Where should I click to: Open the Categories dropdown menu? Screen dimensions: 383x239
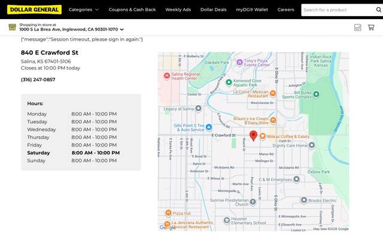point(84,10)
